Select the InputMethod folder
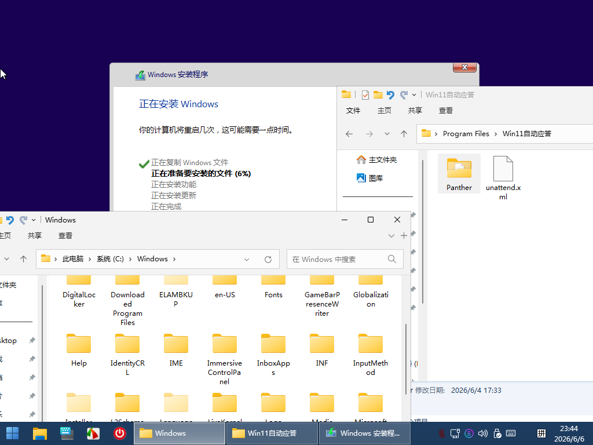 tap(371, 355)
